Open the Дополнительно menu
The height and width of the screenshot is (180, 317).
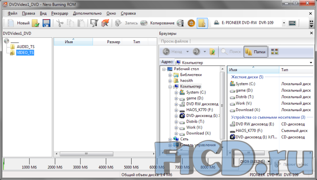87,13
